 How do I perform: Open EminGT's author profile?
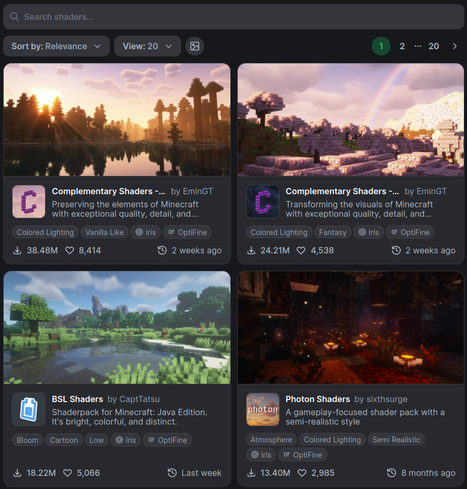point(198,191)
